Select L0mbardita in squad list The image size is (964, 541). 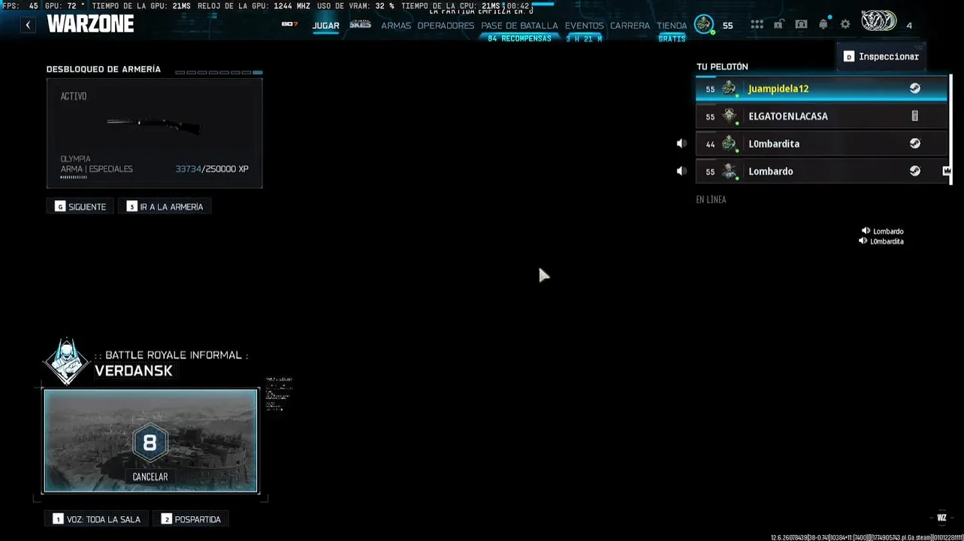point(822,144)
